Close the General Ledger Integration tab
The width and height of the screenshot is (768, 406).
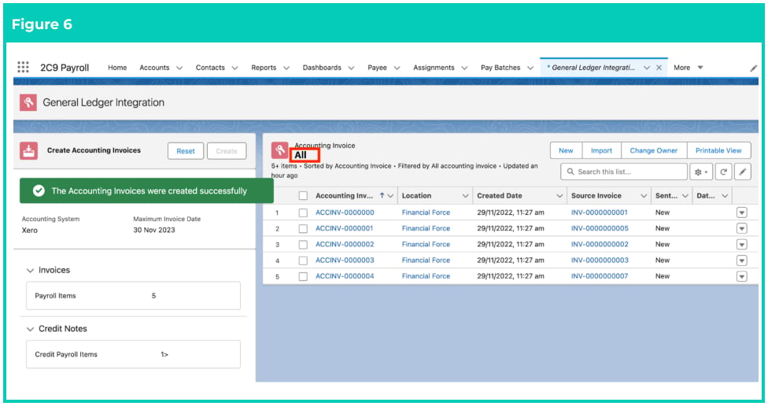pos(659,68)
